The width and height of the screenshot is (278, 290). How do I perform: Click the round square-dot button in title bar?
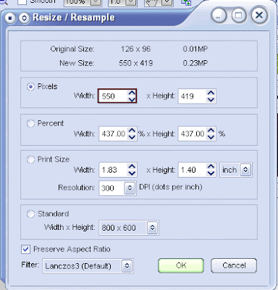click(x=10, y=18)
